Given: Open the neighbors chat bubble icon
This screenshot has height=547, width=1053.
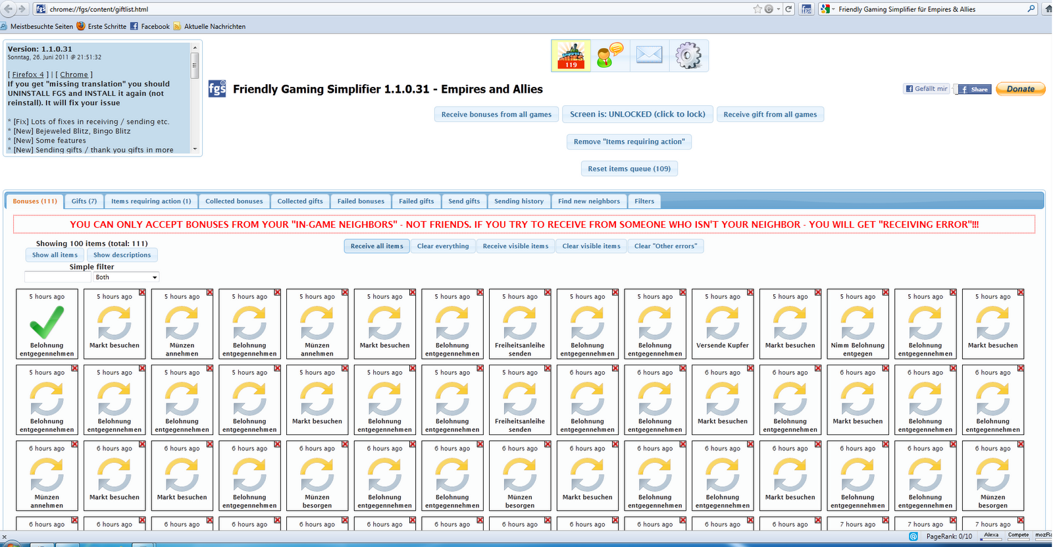Looking at the screenshot, I should (609, 56).
